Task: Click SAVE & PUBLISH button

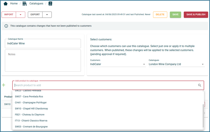Action: click(x=196, y=15)
